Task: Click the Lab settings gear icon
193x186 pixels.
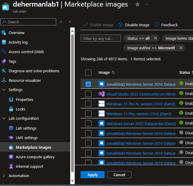Action: [x=11, y=128]
